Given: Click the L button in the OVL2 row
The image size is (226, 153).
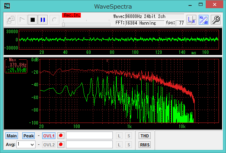Looking at the screenshot, I should tap(119, 145).
